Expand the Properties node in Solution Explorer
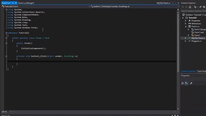 [185, 21]
